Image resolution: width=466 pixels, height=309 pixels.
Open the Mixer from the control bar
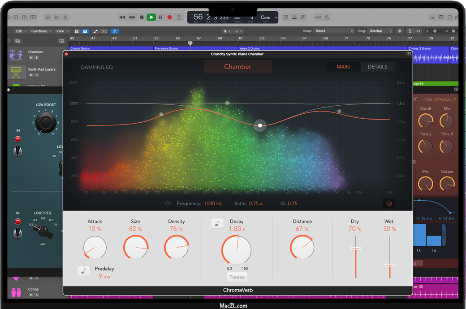point(56,17)
